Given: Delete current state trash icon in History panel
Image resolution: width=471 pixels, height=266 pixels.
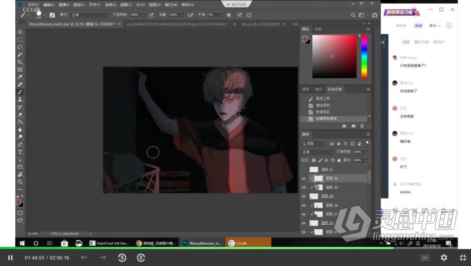Looking at the screenshot, I should (362, 126).
